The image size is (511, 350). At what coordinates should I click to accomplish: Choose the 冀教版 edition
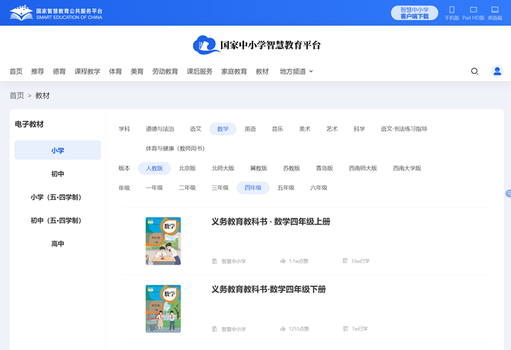(259, 168)
